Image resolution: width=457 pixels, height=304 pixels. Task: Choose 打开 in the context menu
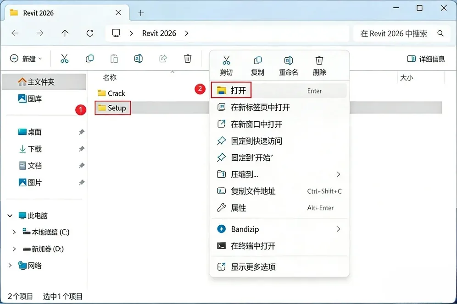(279, 91)
